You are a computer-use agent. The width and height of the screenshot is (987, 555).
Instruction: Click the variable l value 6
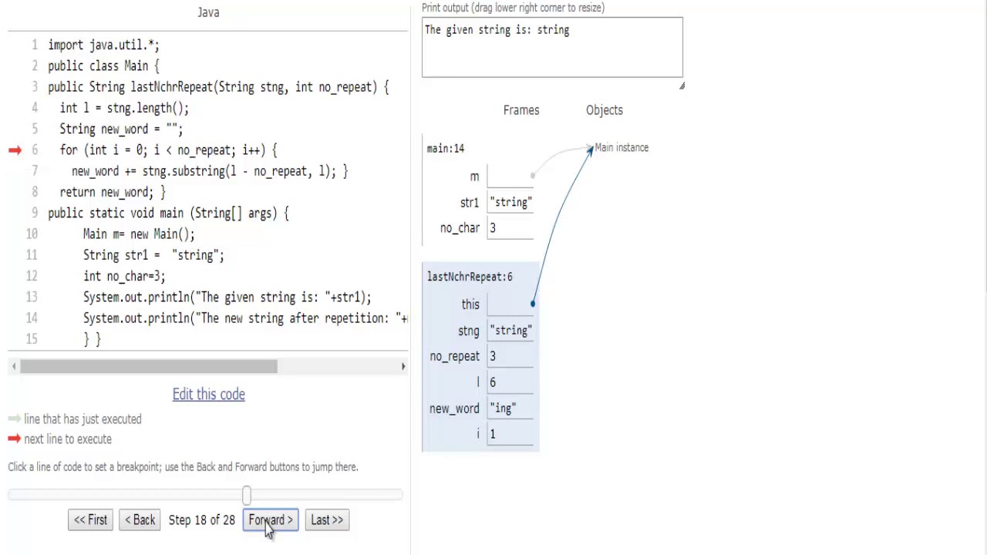[493, 382]
